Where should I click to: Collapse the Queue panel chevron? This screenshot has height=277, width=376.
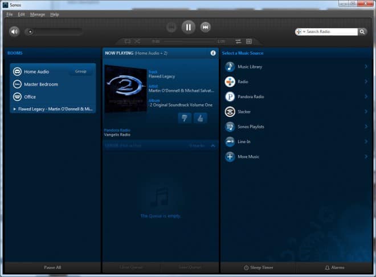[213, 146]
